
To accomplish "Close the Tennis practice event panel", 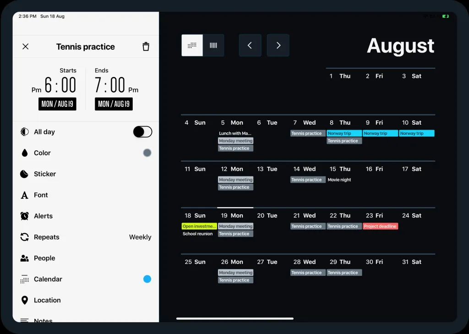I will click(x=26, y=46).
